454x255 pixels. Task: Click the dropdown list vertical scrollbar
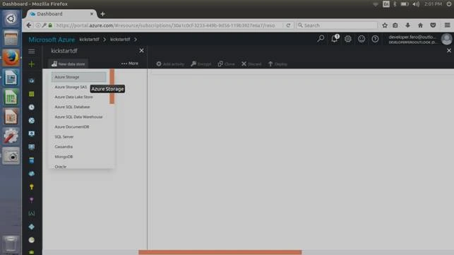click(112, 86)
